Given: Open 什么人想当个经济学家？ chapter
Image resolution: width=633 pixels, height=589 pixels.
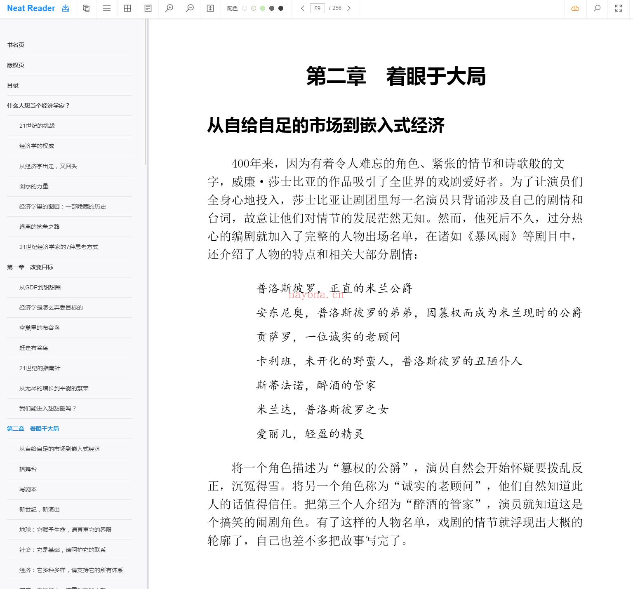Looking at the screenshot, I should [38, 106].
